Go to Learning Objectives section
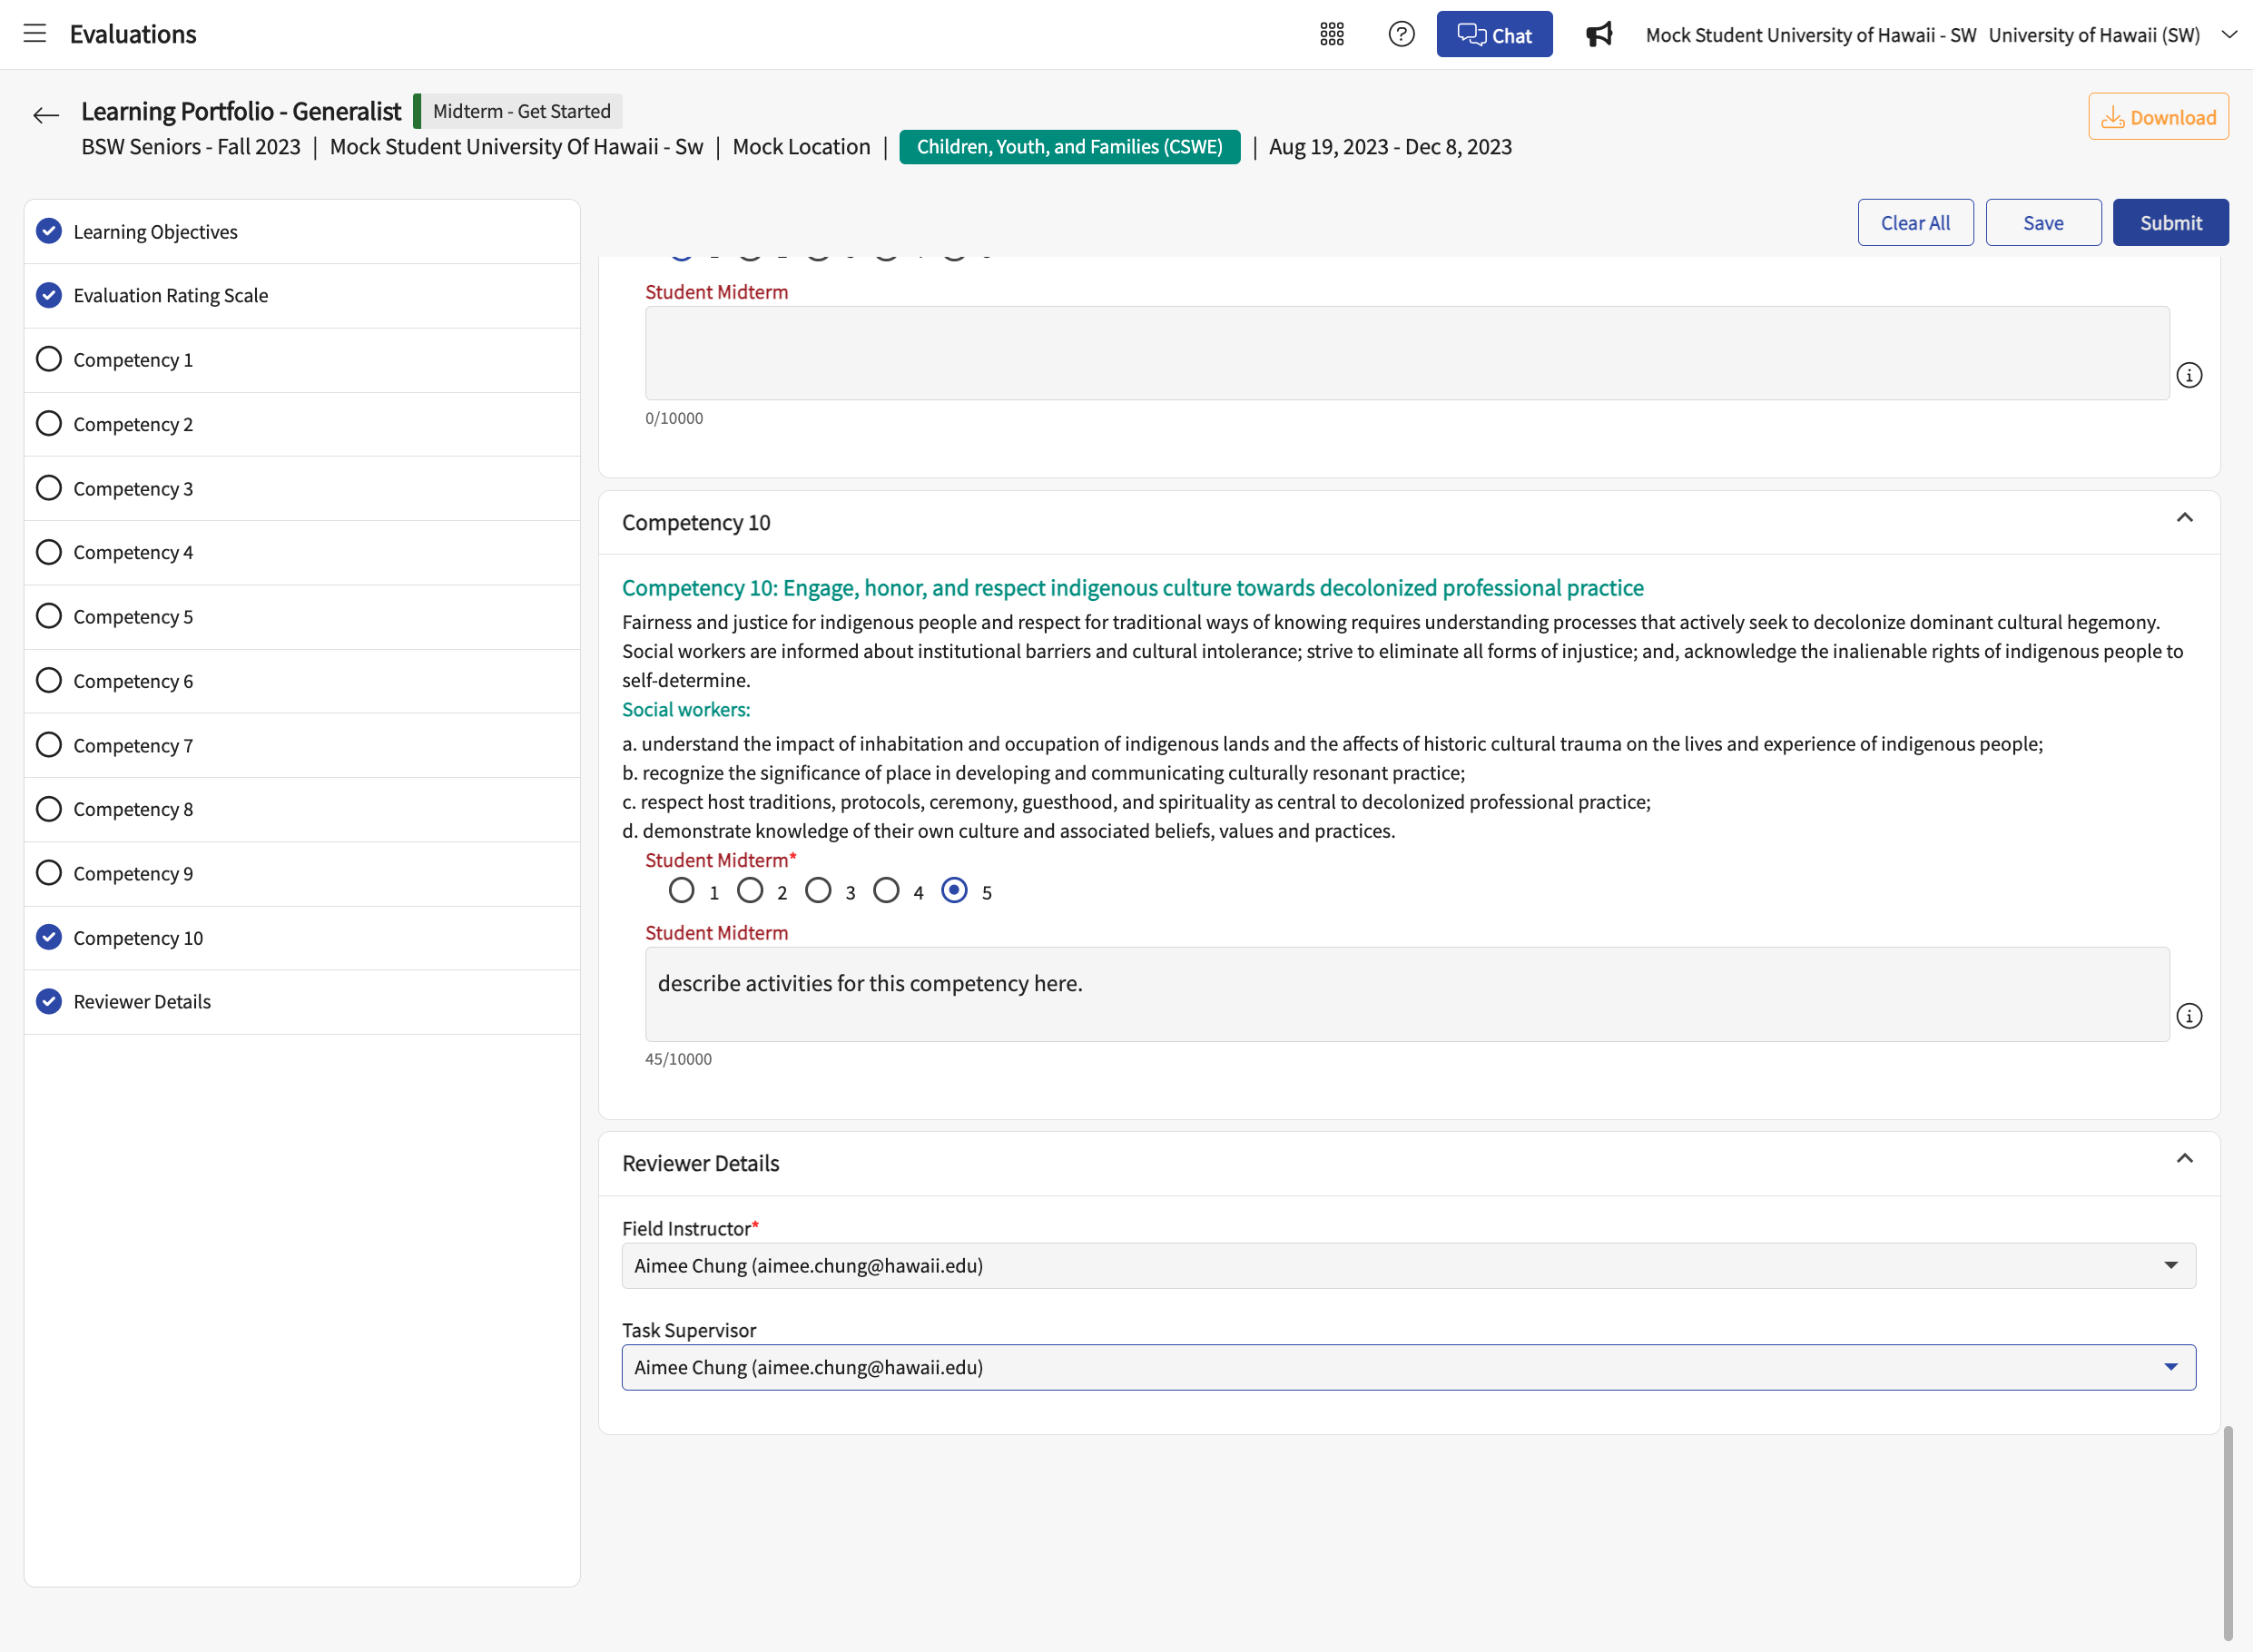The image size is (2253, 1652). tap(302, 231)
